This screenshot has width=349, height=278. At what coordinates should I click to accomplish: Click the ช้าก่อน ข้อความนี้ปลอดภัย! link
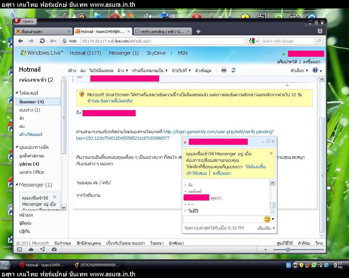click(x=110, y=101)
